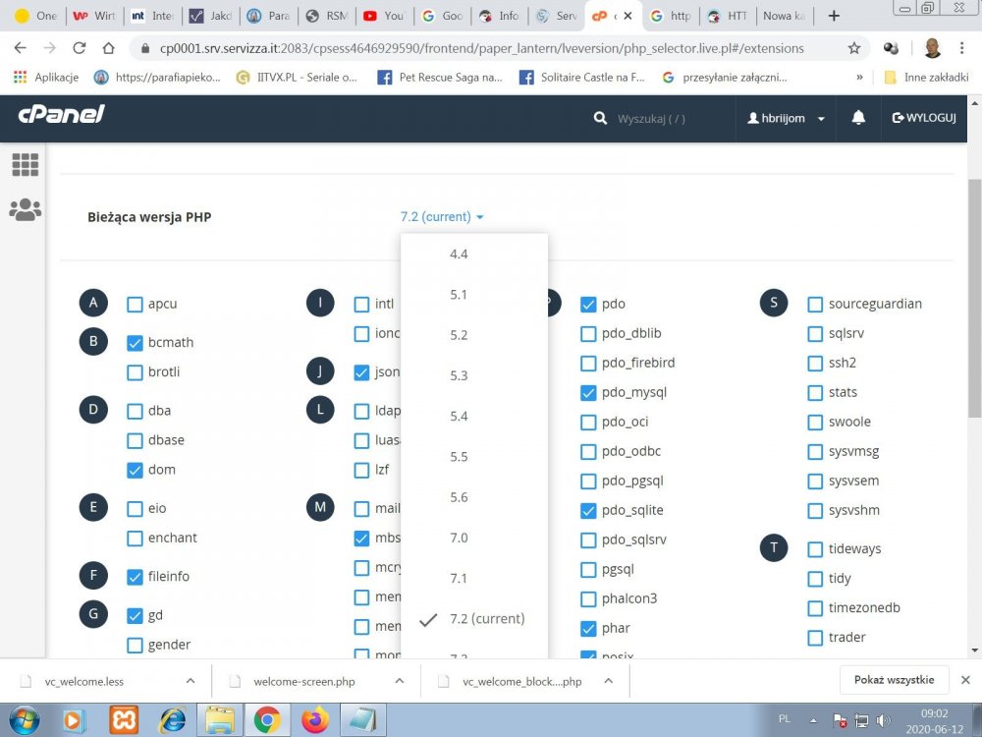
Task: Select PHP version 7.0
Action: [x=474, y=538]
